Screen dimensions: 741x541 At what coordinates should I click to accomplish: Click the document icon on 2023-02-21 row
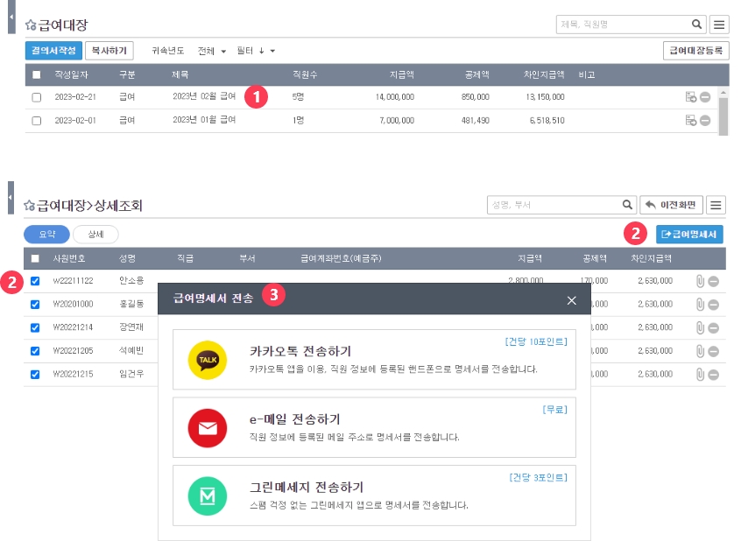[690, 97]
